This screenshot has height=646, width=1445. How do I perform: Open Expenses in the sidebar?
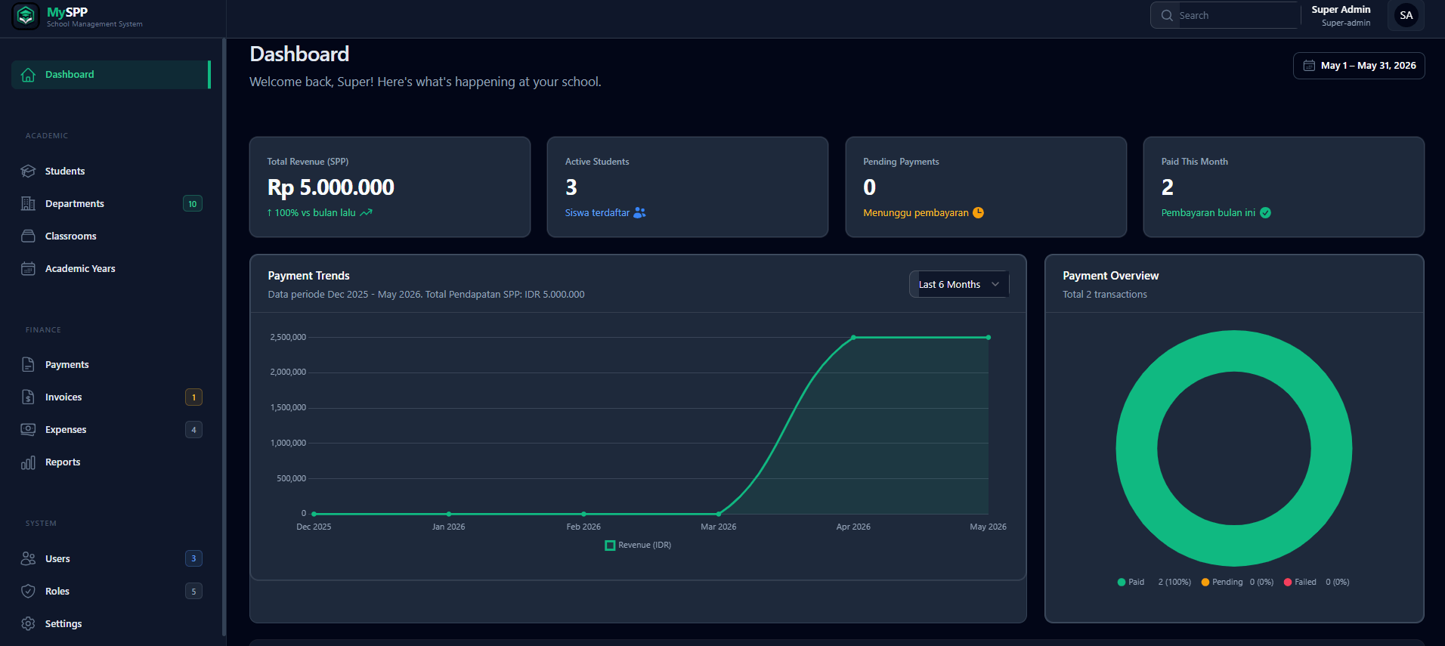(x=110, y=430)
